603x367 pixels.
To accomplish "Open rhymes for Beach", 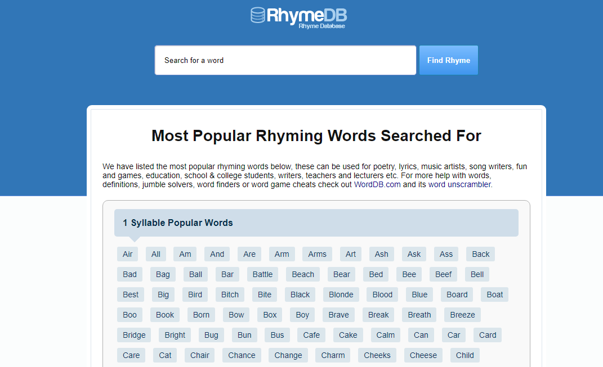I will 303,274.
